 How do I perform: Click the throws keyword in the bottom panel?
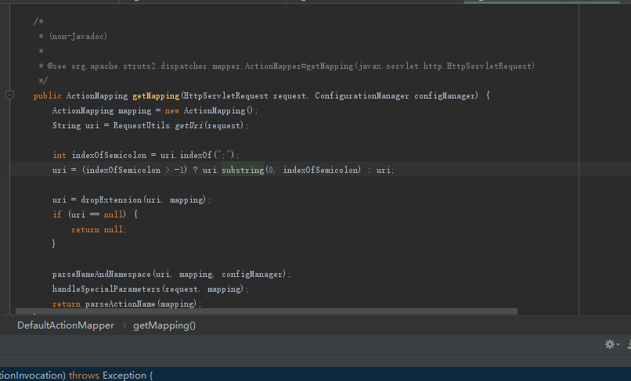click(84, 376)
